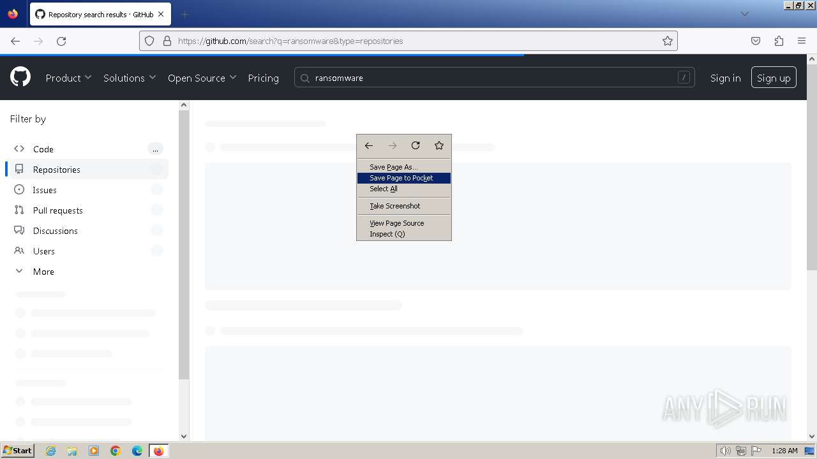Click volume speaker tray icon
This screenshot has width=817, height=459.
point(726,451)
